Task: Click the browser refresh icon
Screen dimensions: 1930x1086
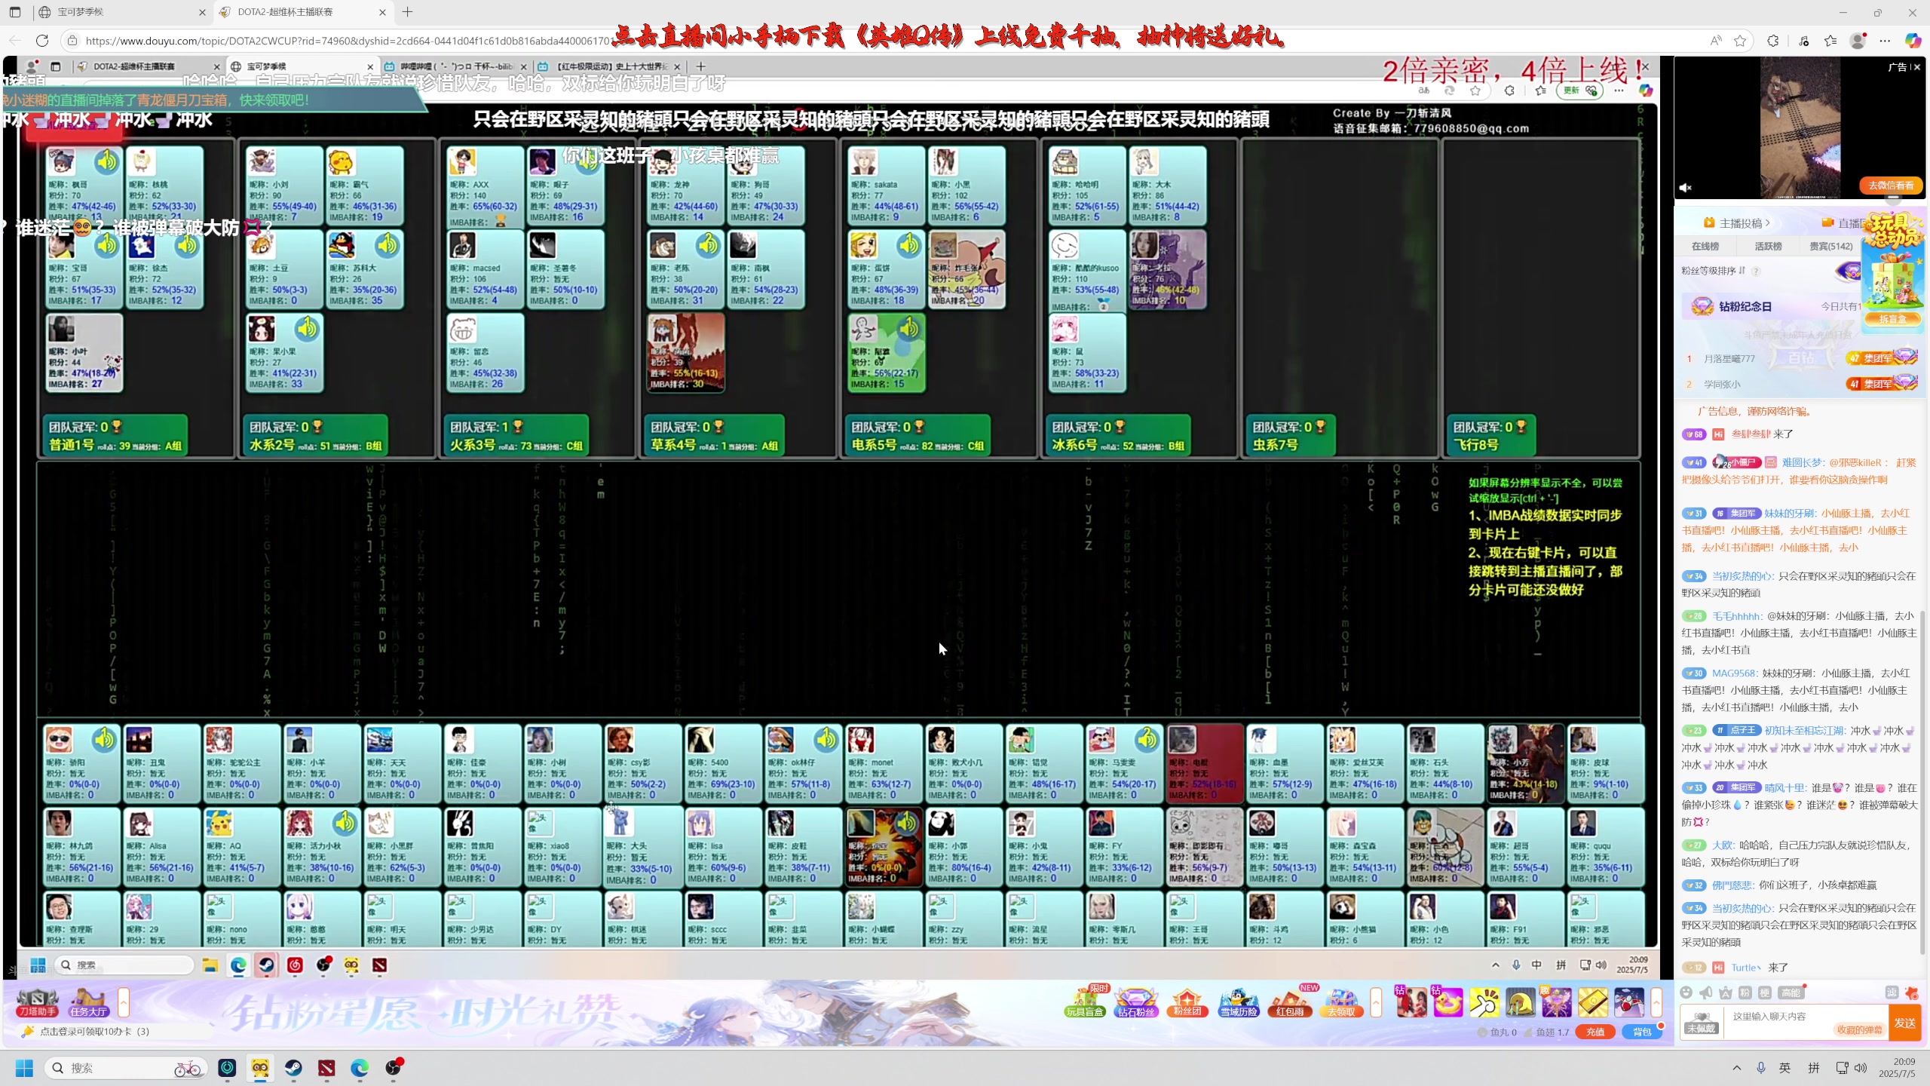Action: 42,41
